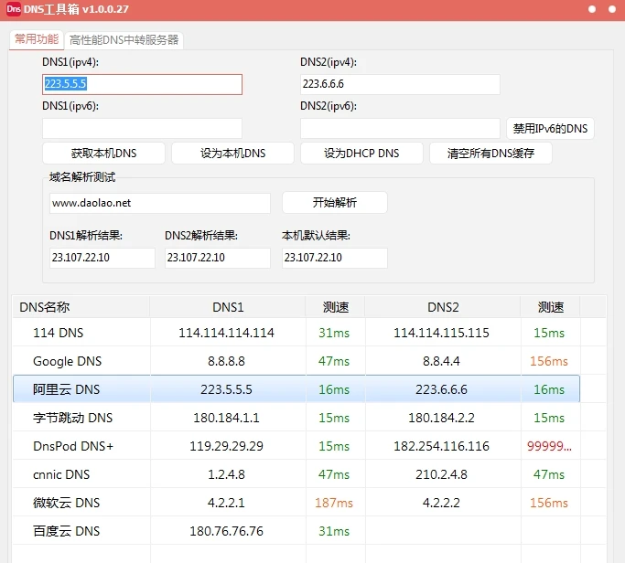Viewport: 625px width, 563px height.
Task: Select the Google DNS entry
Action: (67, 361)
